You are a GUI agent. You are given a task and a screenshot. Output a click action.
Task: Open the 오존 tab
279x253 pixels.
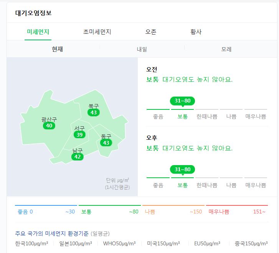pyautogui.click(x=151, y=32)
